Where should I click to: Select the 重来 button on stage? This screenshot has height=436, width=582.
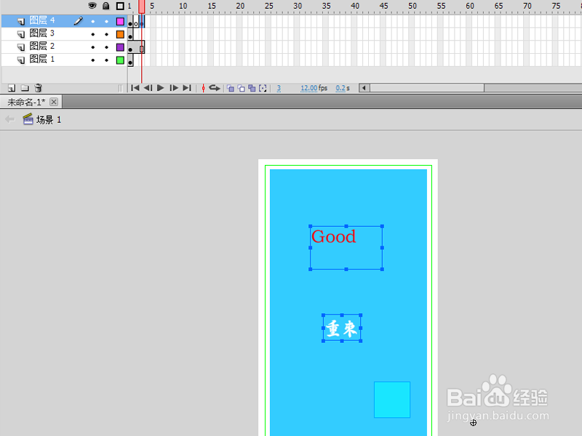click(342, 328)
